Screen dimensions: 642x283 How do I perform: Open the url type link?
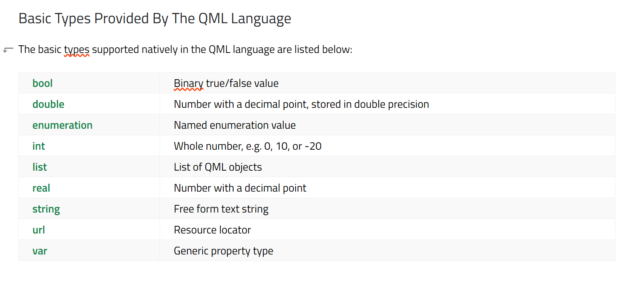(38, 230)
